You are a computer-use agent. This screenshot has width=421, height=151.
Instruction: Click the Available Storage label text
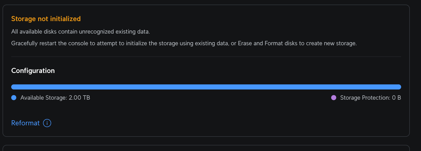(x=44, y=98)
